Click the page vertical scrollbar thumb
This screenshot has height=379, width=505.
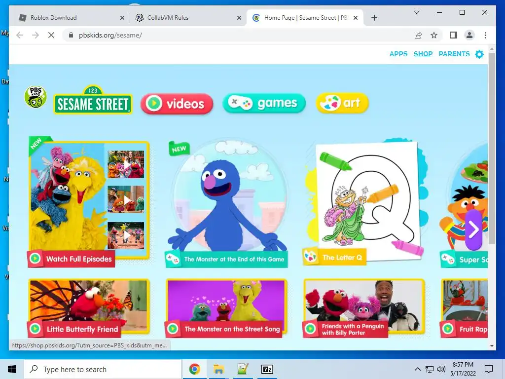(x=492, y=148)
